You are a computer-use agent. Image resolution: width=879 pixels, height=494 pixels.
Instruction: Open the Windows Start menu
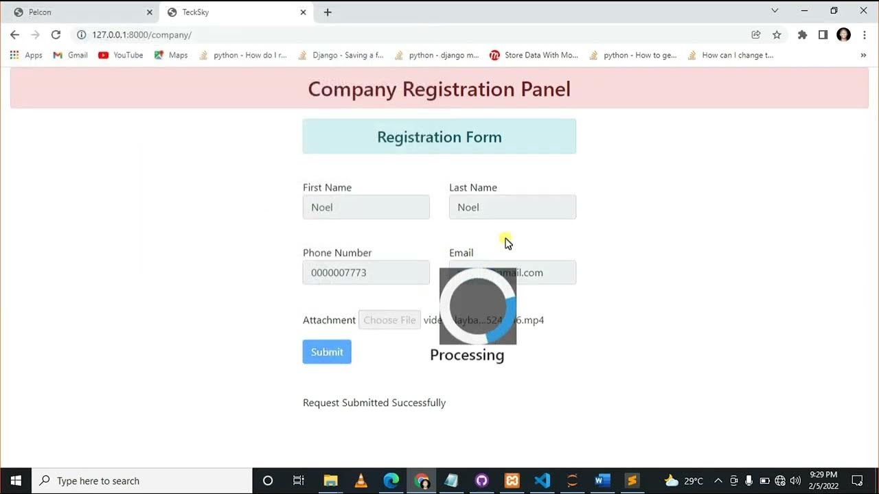pyautogui.click(x=16, y=480)
